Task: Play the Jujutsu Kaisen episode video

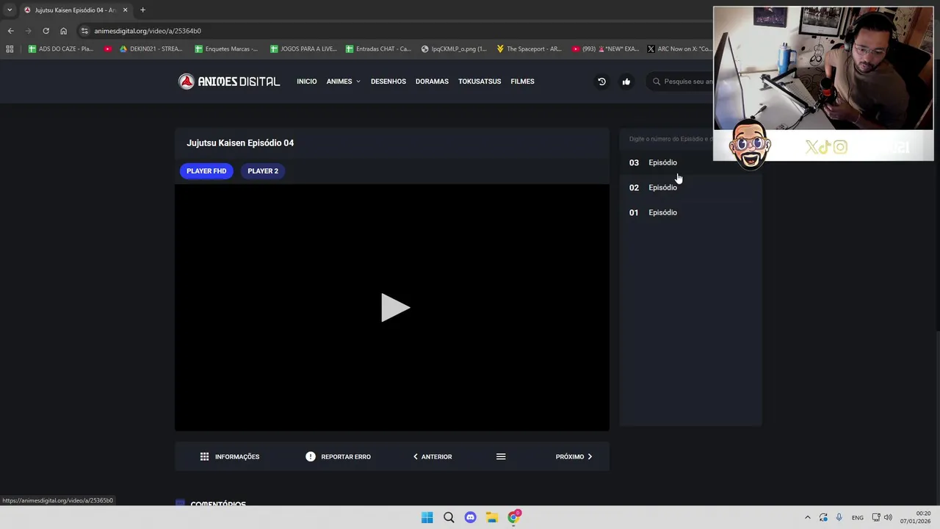Action: click(x=394, y=308)
